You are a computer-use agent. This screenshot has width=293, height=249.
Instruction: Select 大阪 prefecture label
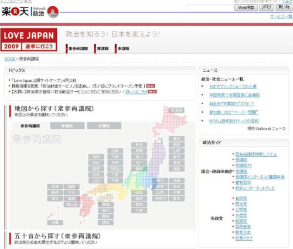pos(115,175)
